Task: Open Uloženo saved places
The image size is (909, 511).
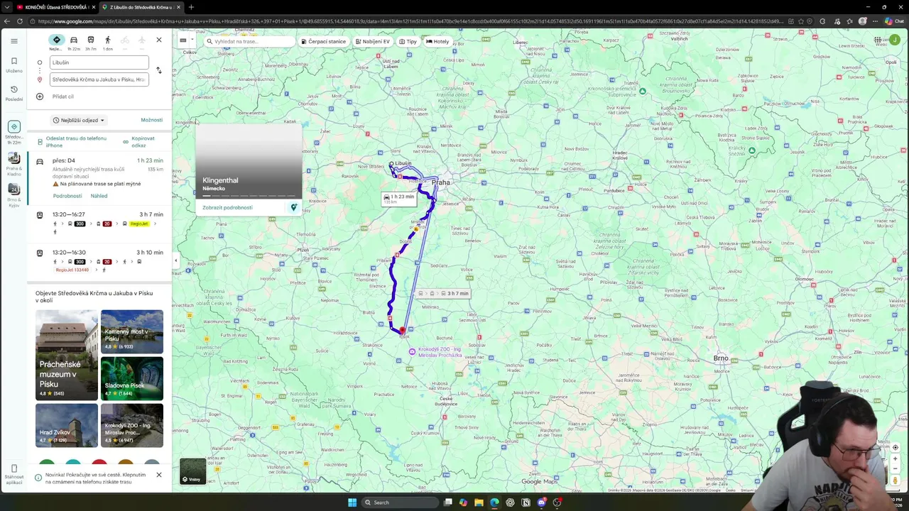Action: tap(13, 65)
